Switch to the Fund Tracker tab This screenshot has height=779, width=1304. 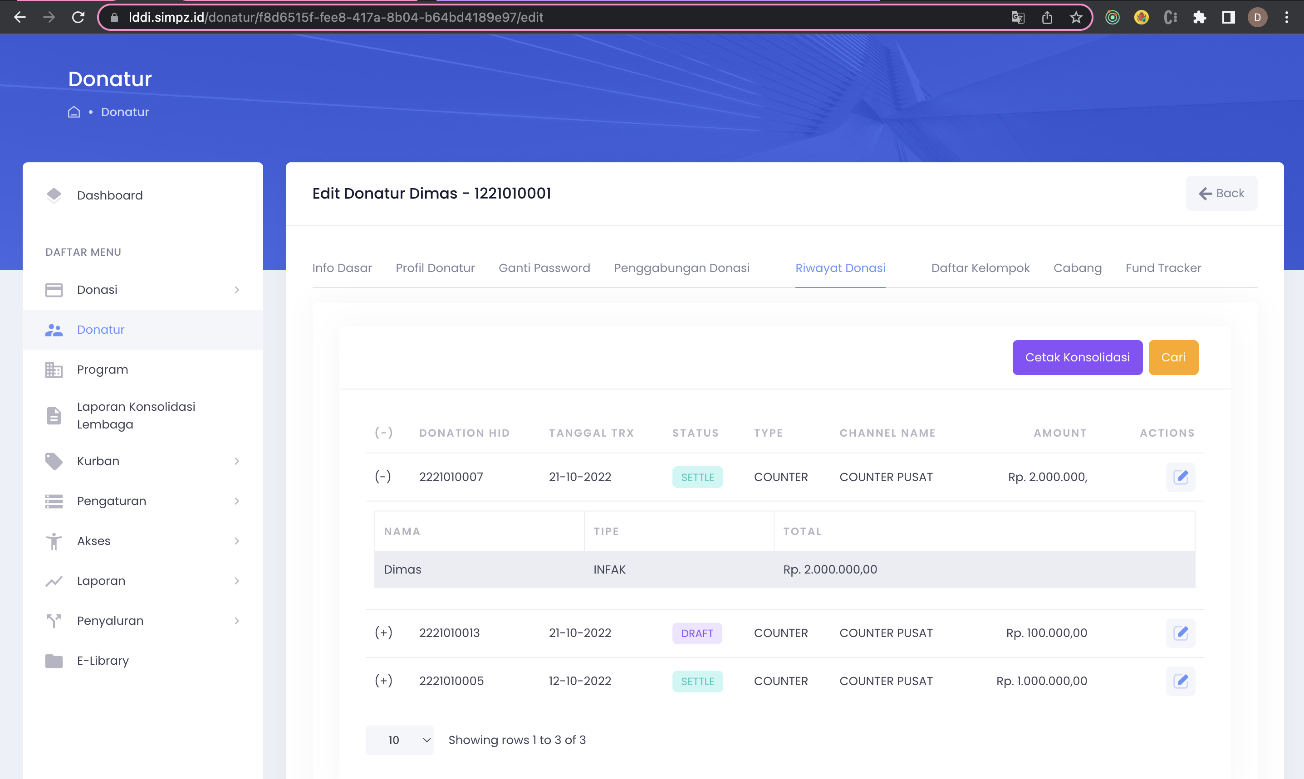(1163, 268)
